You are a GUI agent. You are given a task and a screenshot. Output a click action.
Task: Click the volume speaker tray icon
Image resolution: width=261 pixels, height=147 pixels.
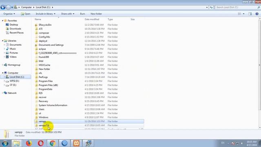click(242, 143)
